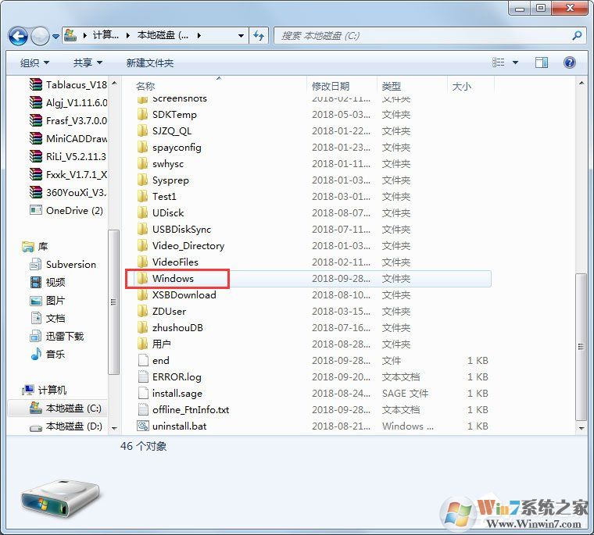Open 文档 library in sidebar
The image size is (594, 535).
click(48, 318)
